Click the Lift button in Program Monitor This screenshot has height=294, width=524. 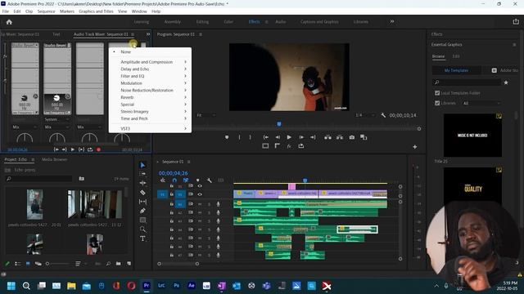point(327,137)
